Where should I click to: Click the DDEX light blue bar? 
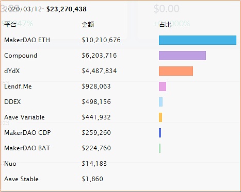pyautogui.click(x=160, y=102)
